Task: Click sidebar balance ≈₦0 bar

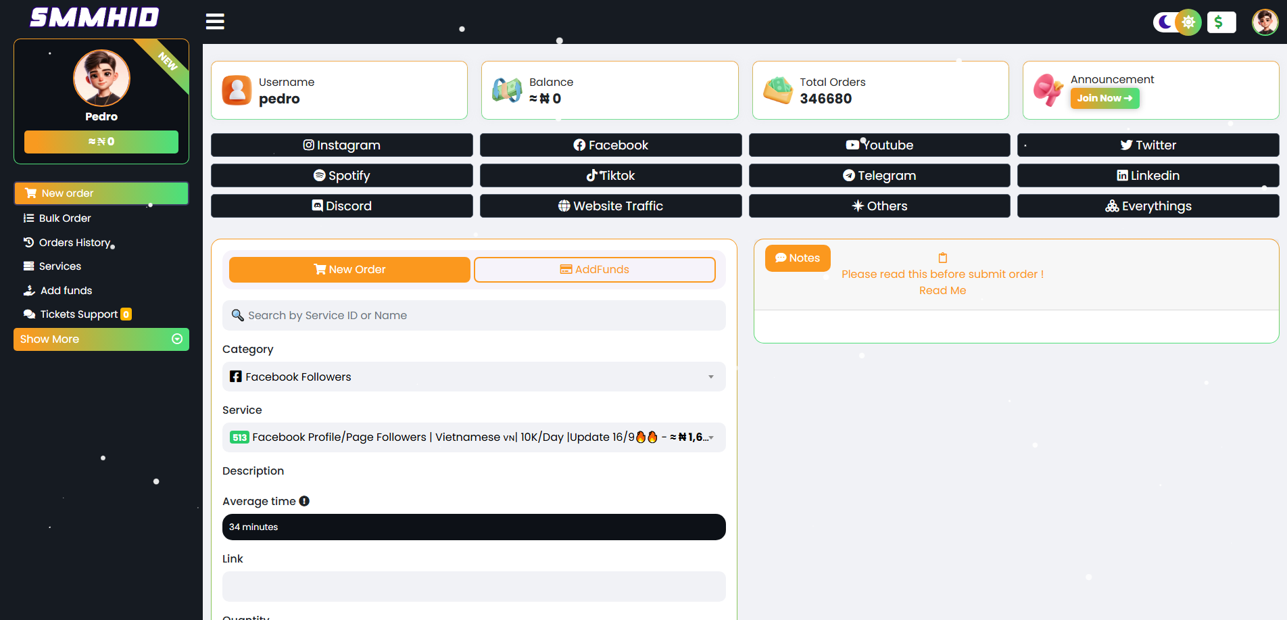Action: (x=101, y=141)
